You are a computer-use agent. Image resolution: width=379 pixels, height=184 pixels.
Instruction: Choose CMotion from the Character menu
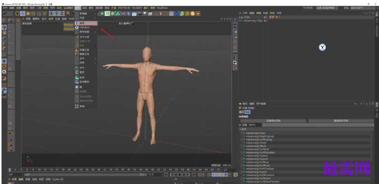86,27
